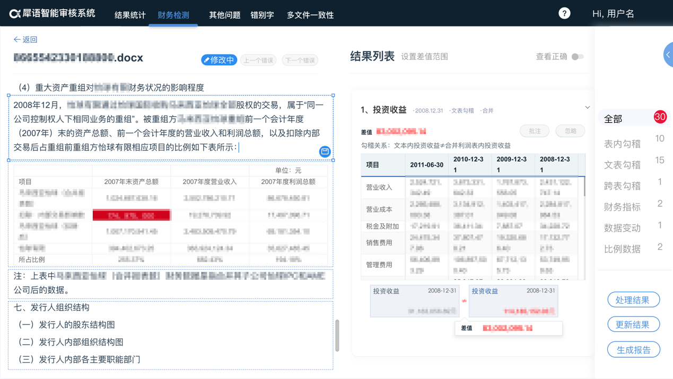Image resolution: width=673 pixels, height=379 pixels.
Task: Click the blue comment icon in paragraph
Action: click(325, 152)
